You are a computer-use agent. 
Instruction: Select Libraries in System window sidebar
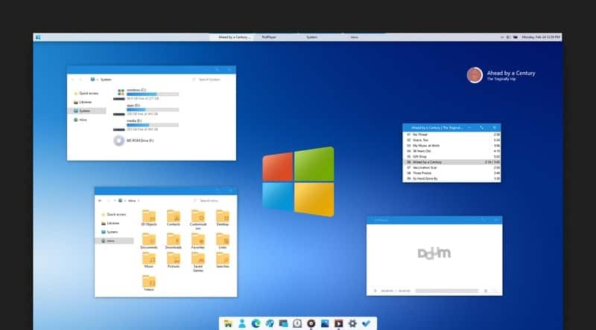(83, 102)
